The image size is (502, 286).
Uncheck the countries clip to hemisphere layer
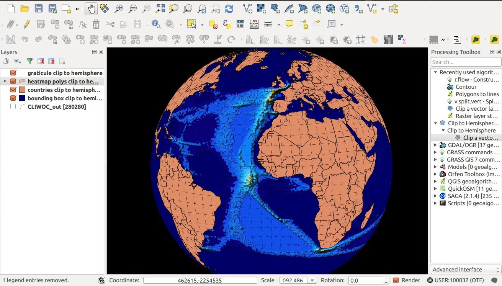[x=13, y=90]
